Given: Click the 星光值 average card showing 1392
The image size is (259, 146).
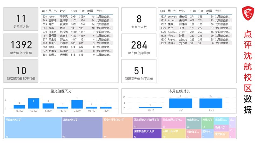Looking at the screenshot, I should (x=21, y=45).
